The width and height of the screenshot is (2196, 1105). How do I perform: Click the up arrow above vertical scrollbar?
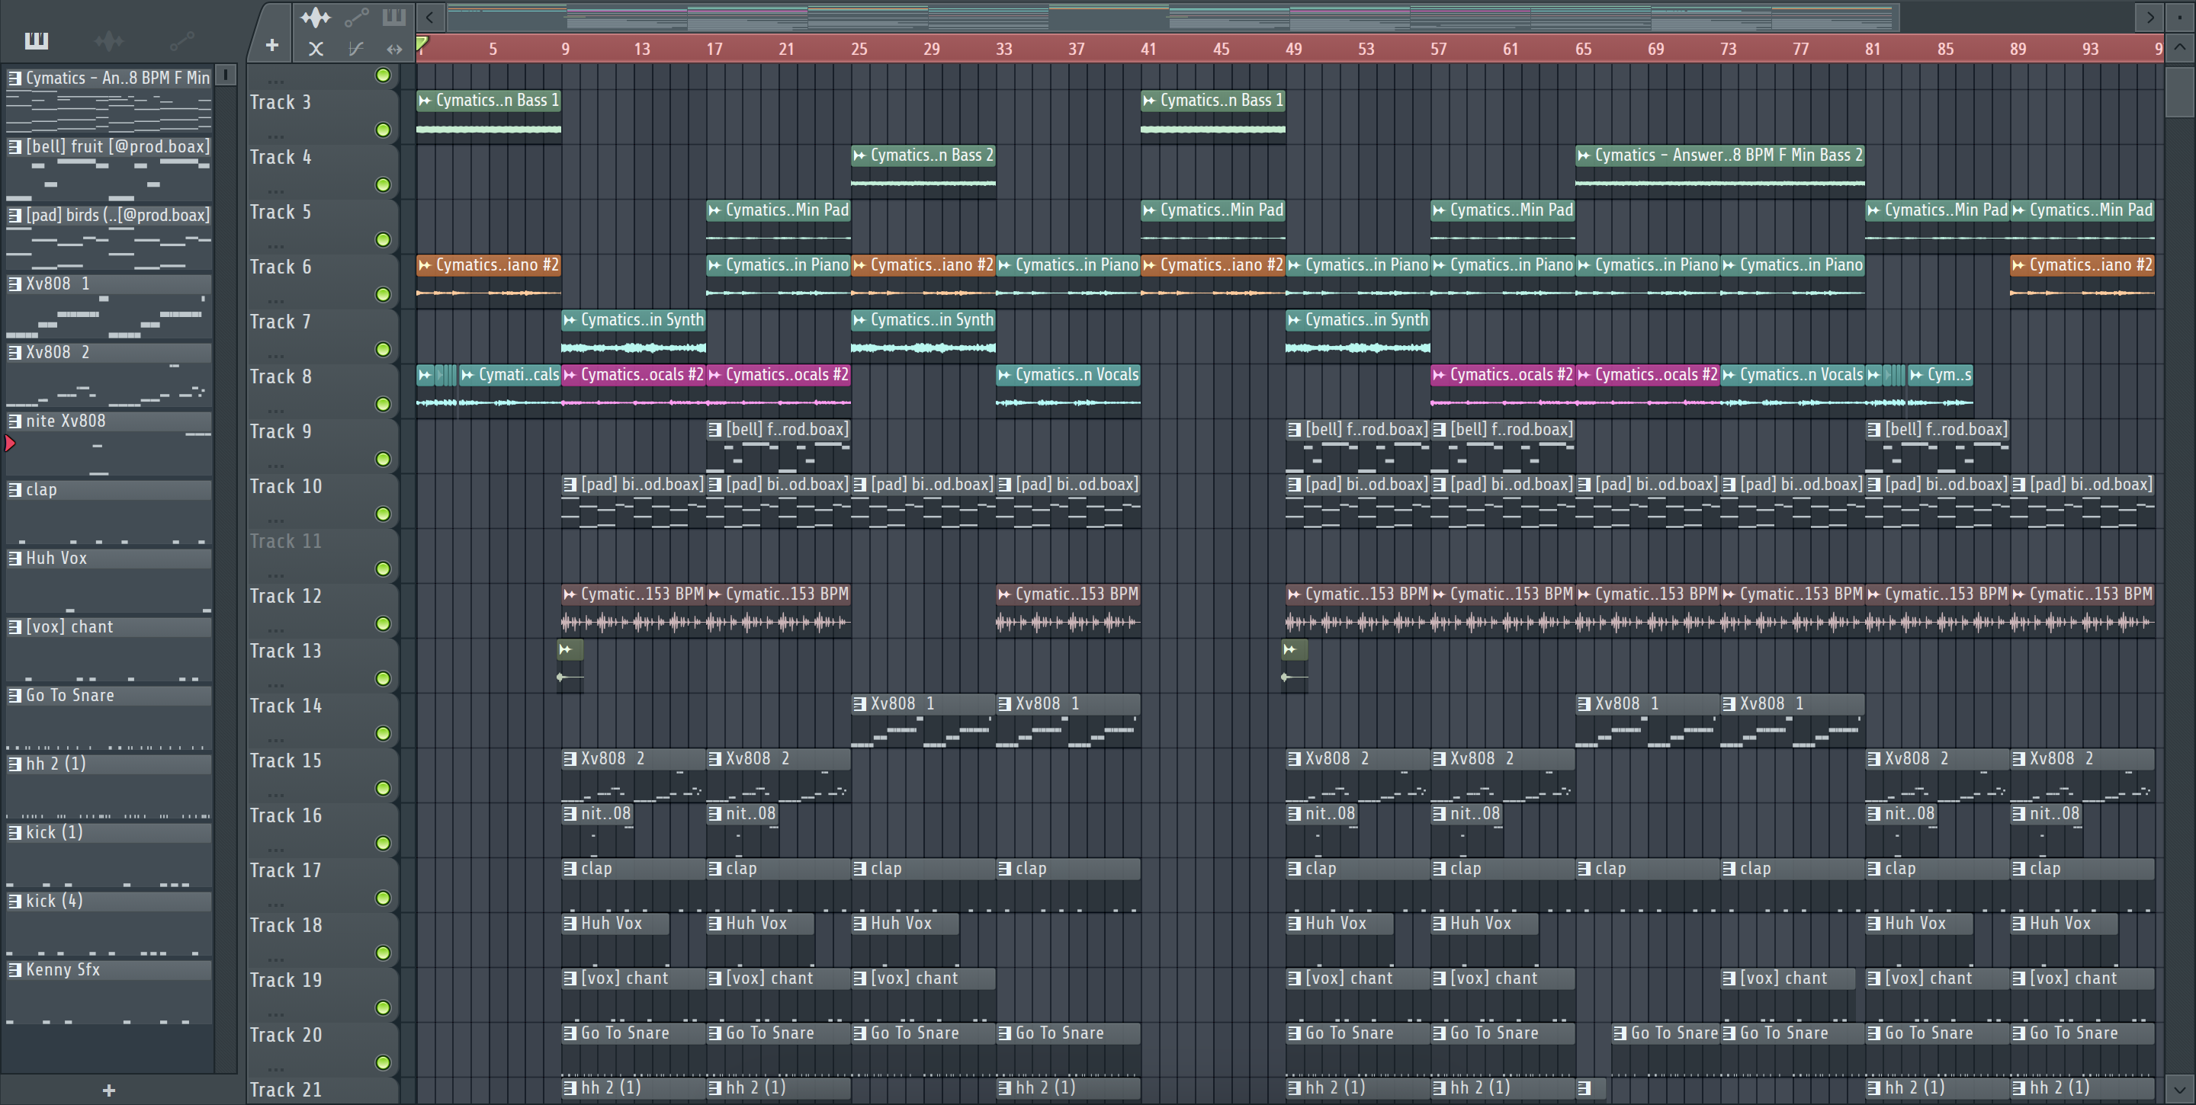click(2179, 48)
